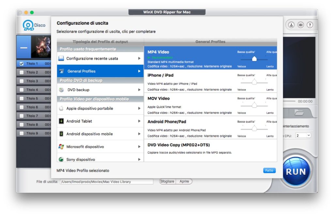Click the RUN button
This screenshot has height=216, width=334.
[x=296, y=171]
